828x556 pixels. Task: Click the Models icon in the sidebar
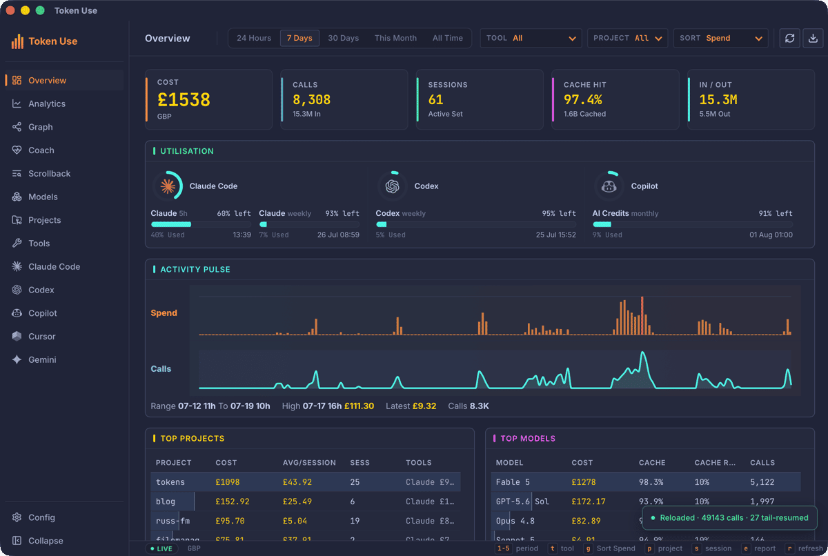coord(17,197)
